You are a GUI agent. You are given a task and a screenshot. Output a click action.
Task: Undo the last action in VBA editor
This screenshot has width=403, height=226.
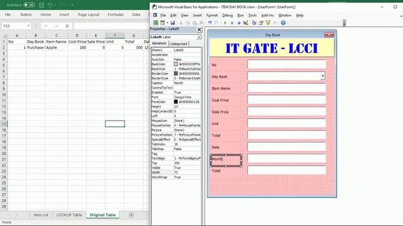[210, 23]
